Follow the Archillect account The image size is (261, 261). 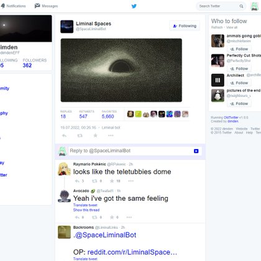point(239,83)
